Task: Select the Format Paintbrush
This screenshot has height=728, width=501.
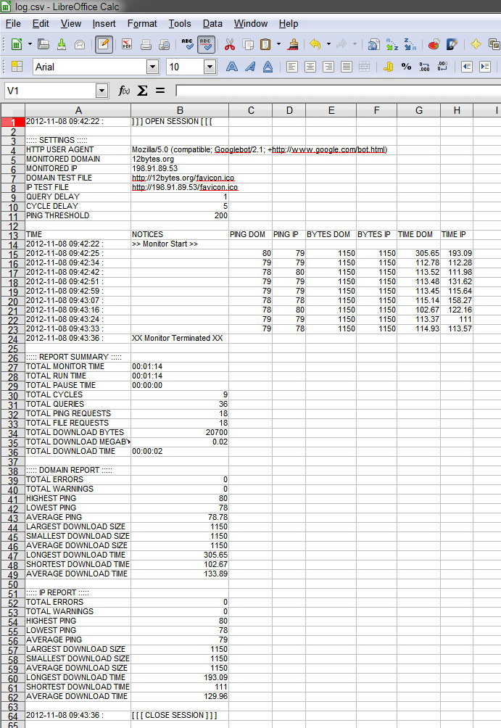Action: coord(293,44)
